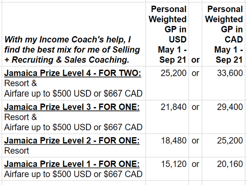Click the 21,840 USD value cell
The height and width of the screenshot is (185, 247).
click(x=167, y=117)
